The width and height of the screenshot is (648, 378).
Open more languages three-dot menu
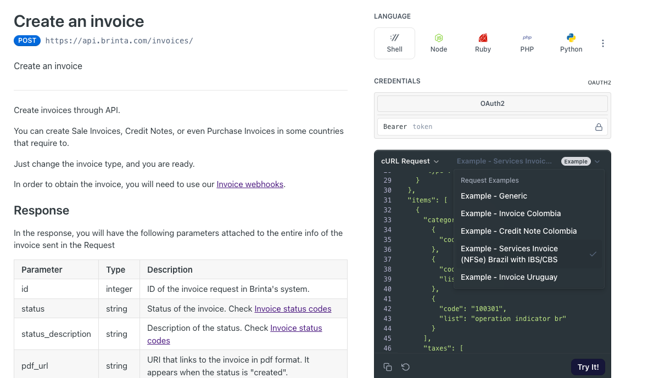pos(603,43)
